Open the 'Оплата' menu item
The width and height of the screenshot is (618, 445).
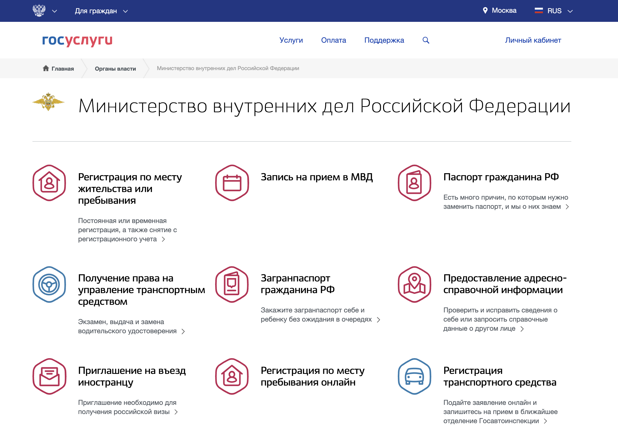334,40
